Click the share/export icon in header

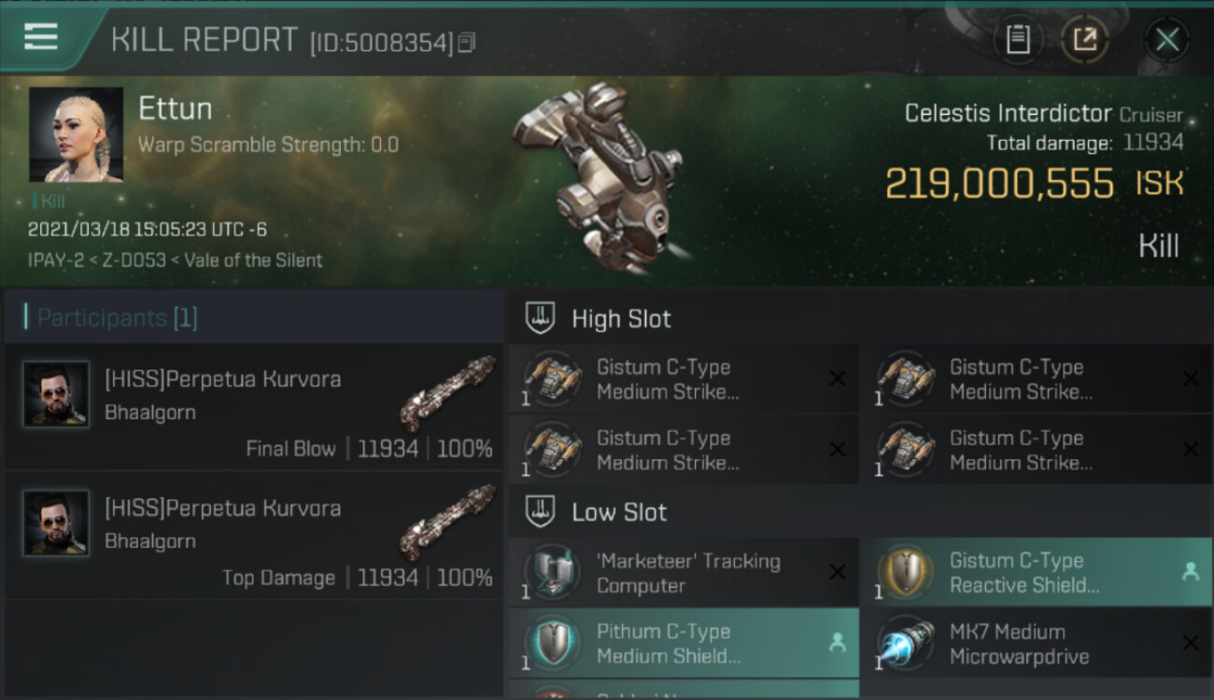[x=1085, y=39]
